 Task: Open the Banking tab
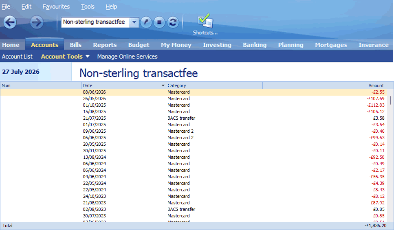point(255,45)
